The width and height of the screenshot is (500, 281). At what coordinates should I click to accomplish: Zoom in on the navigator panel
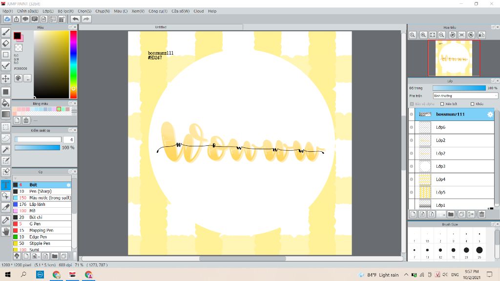[423, 35]
